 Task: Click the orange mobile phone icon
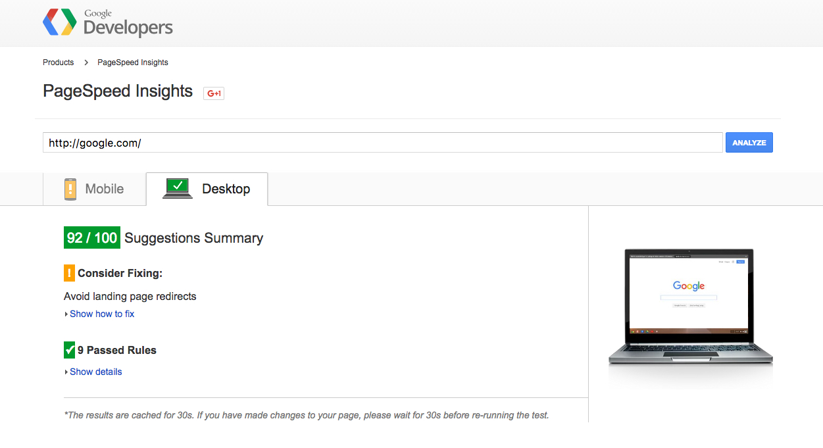[x=70, y=188]
